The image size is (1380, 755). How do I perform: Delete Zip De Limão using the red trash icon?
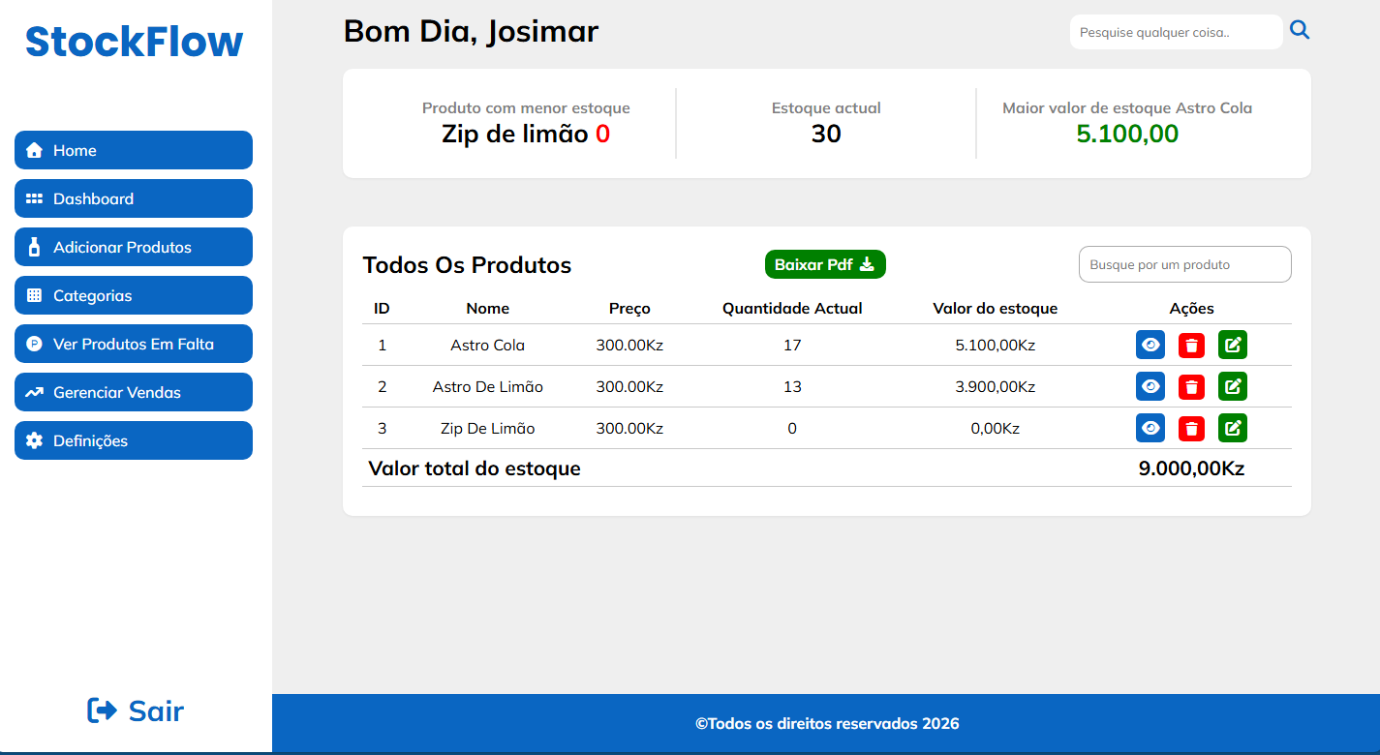(1191, 428)
